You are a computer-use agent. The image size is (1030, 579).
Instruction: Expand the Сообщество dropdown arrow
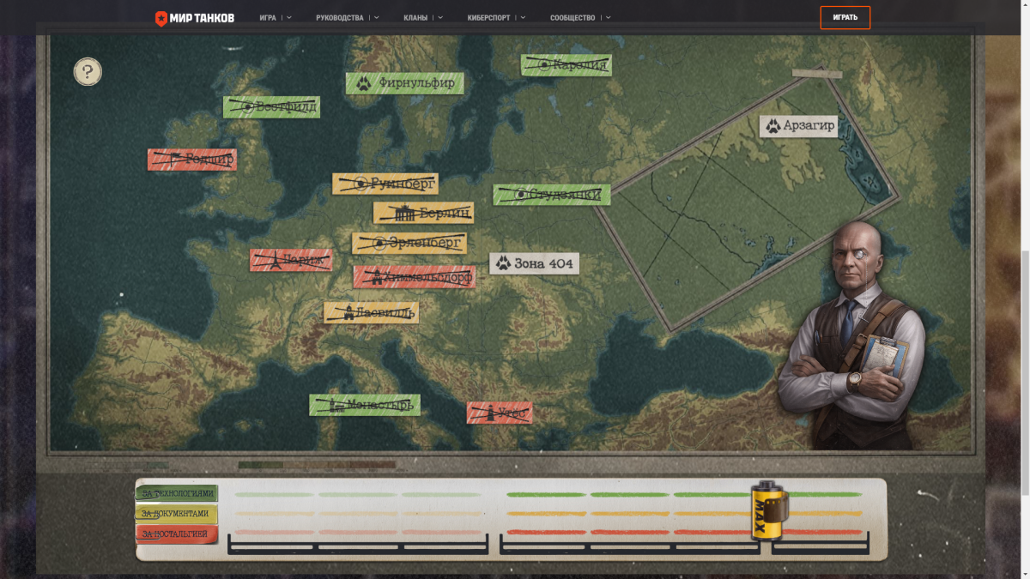tap(608, 17)
